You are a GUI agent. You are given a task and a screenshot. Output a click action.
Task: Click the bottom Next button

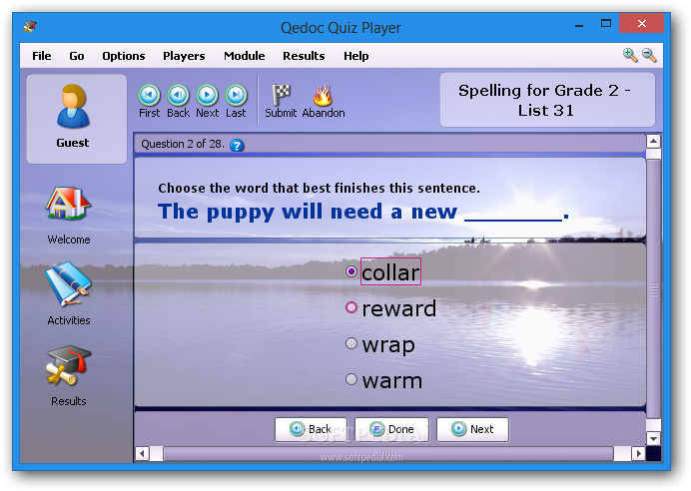click(x=472, y=429)
